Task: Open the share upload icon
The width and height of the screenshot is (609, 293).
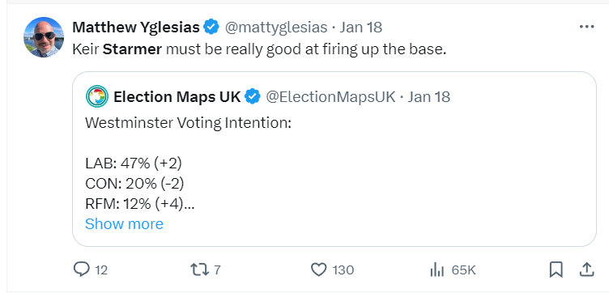Action: click(x=586, y=269)
